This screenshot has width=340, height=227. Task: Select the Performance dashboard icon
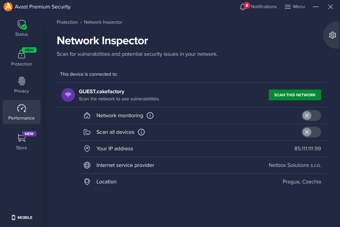point(21,109)
